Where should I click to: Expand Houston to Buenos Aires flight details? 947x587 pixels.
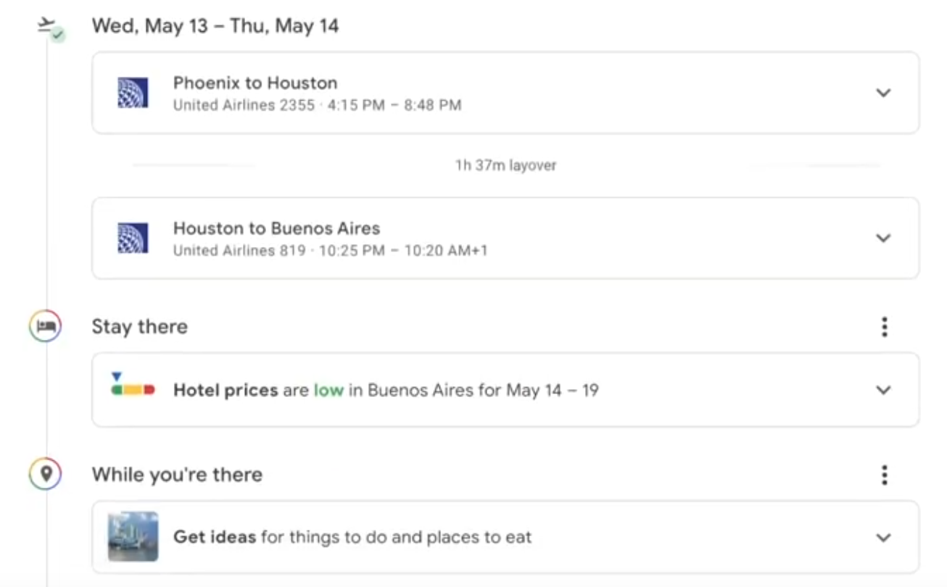point(882,238)
